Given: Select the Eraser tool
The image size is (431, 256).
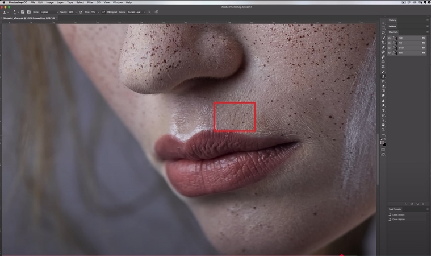Looking at the screenshot, I should pos(383,86).
